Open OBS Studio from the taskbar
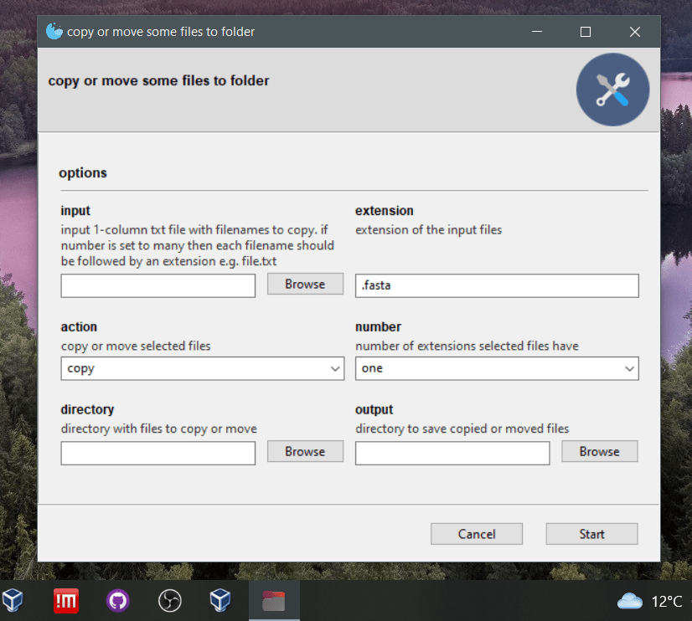Viewport: 692px width, 621px height. pyautogui.click(x=169, y=600)
